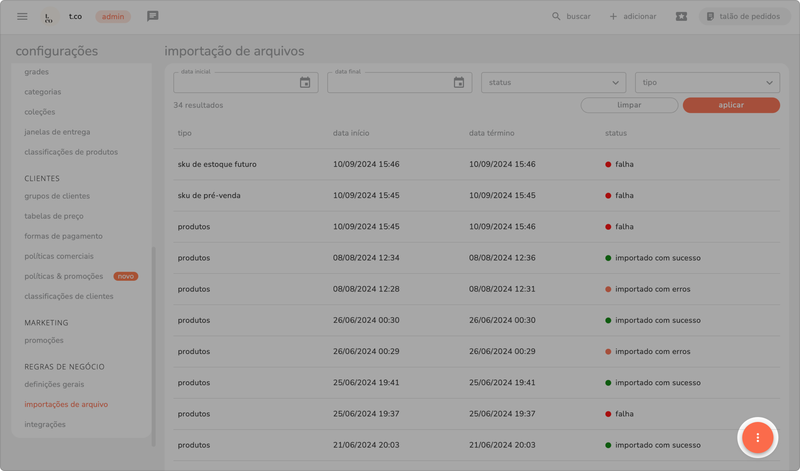This screenshot has width=800, height=471.
Task: Expand the status filter dropdown
Action: point(553,82)
